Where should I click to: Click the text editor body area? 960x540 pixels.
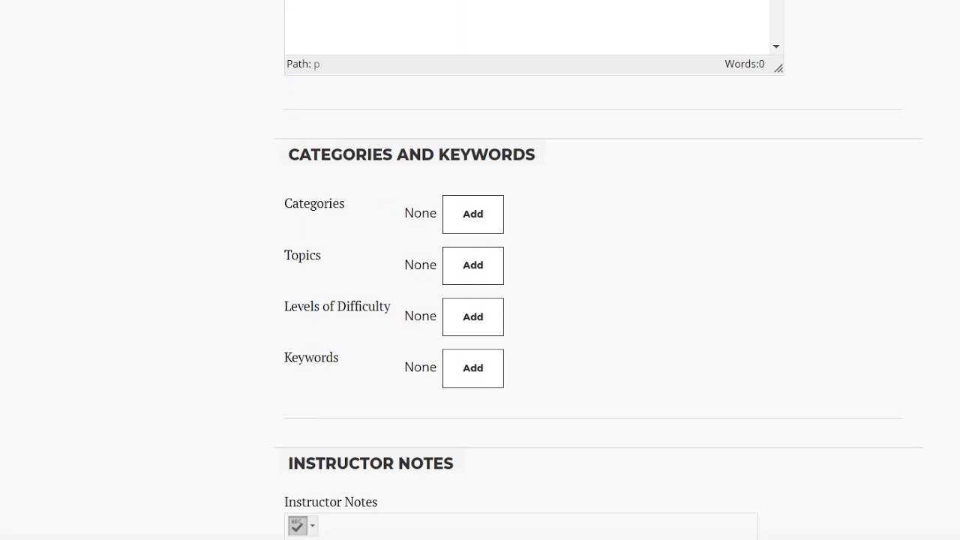coord(527,27)
